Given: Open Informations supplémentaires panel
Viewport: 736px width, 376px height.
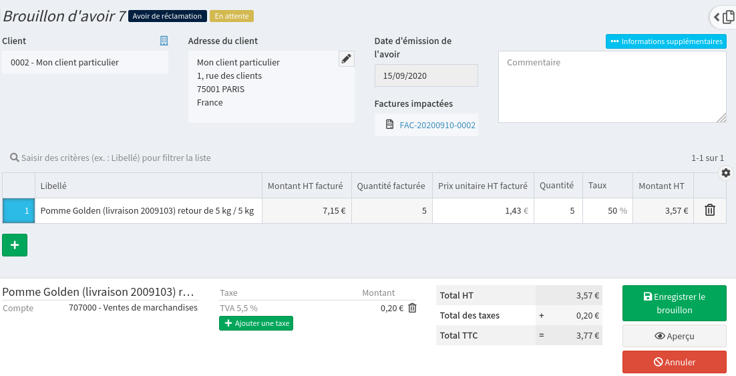Looking at the screenshot, I should 666,41.
